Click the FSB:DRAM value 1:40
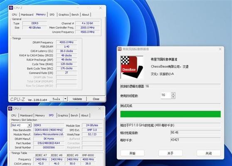 (67, 46)
